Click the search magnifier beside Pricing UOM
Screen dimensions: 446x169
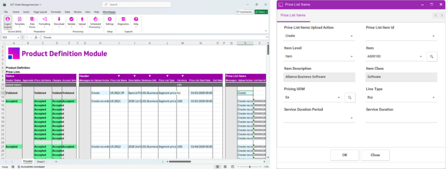tap(350, 97)
